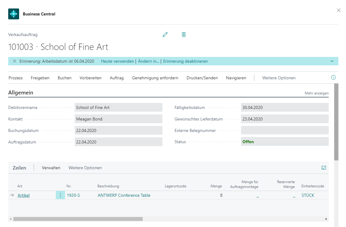This screenshot has height=227, width=346.
Task: Click the vertical page scrollbar thumb
Action: pos(336,122)
